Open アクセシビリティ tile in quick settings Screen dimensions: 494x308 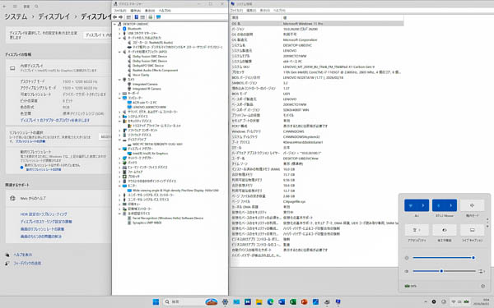pos(417,230)
